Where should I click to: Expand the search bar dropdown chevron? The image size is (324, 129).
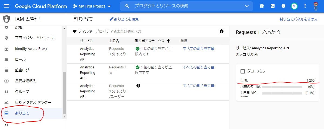tap(246, 6)
